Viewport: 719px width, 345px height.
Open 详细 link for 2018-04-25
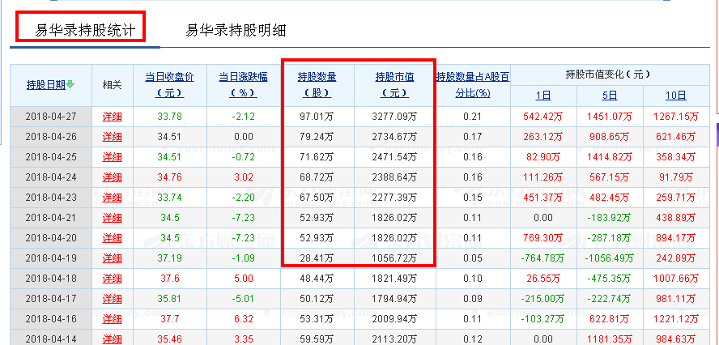[113, 157]
